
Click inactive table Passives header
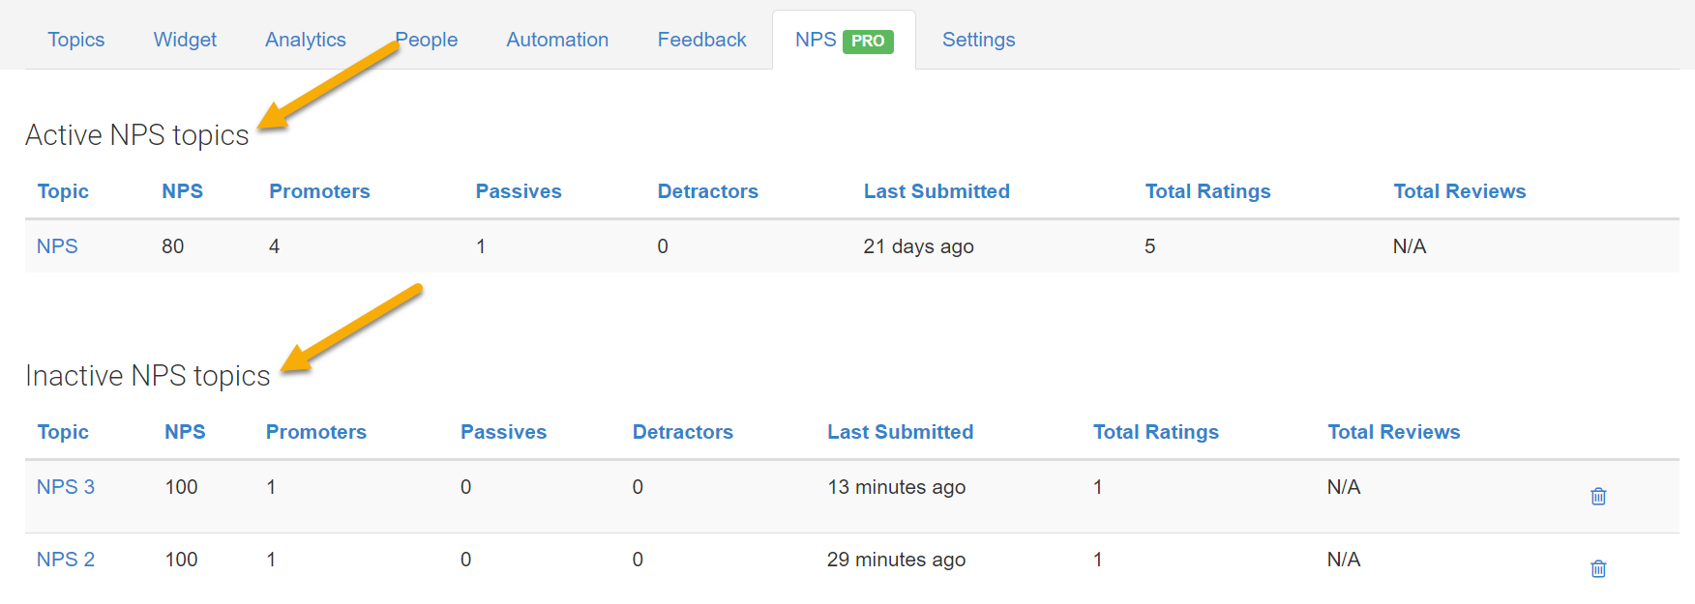tap(503, 432)
